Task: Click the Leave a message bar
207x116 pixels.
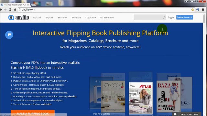Action: (187, 114)
